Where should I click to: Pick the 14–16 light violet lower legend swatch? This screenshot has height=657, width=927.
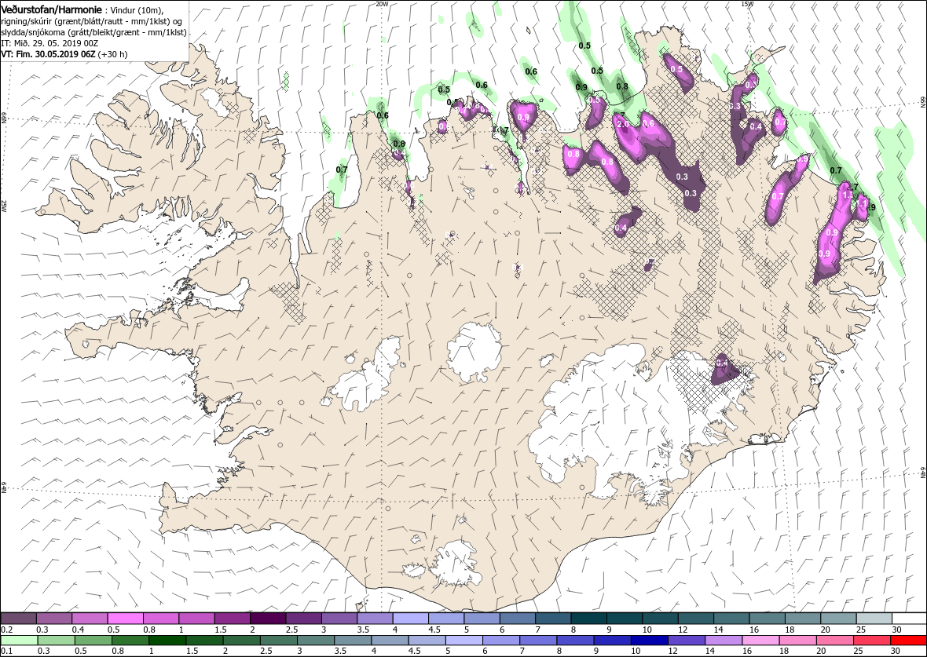[x=723, y=641]
